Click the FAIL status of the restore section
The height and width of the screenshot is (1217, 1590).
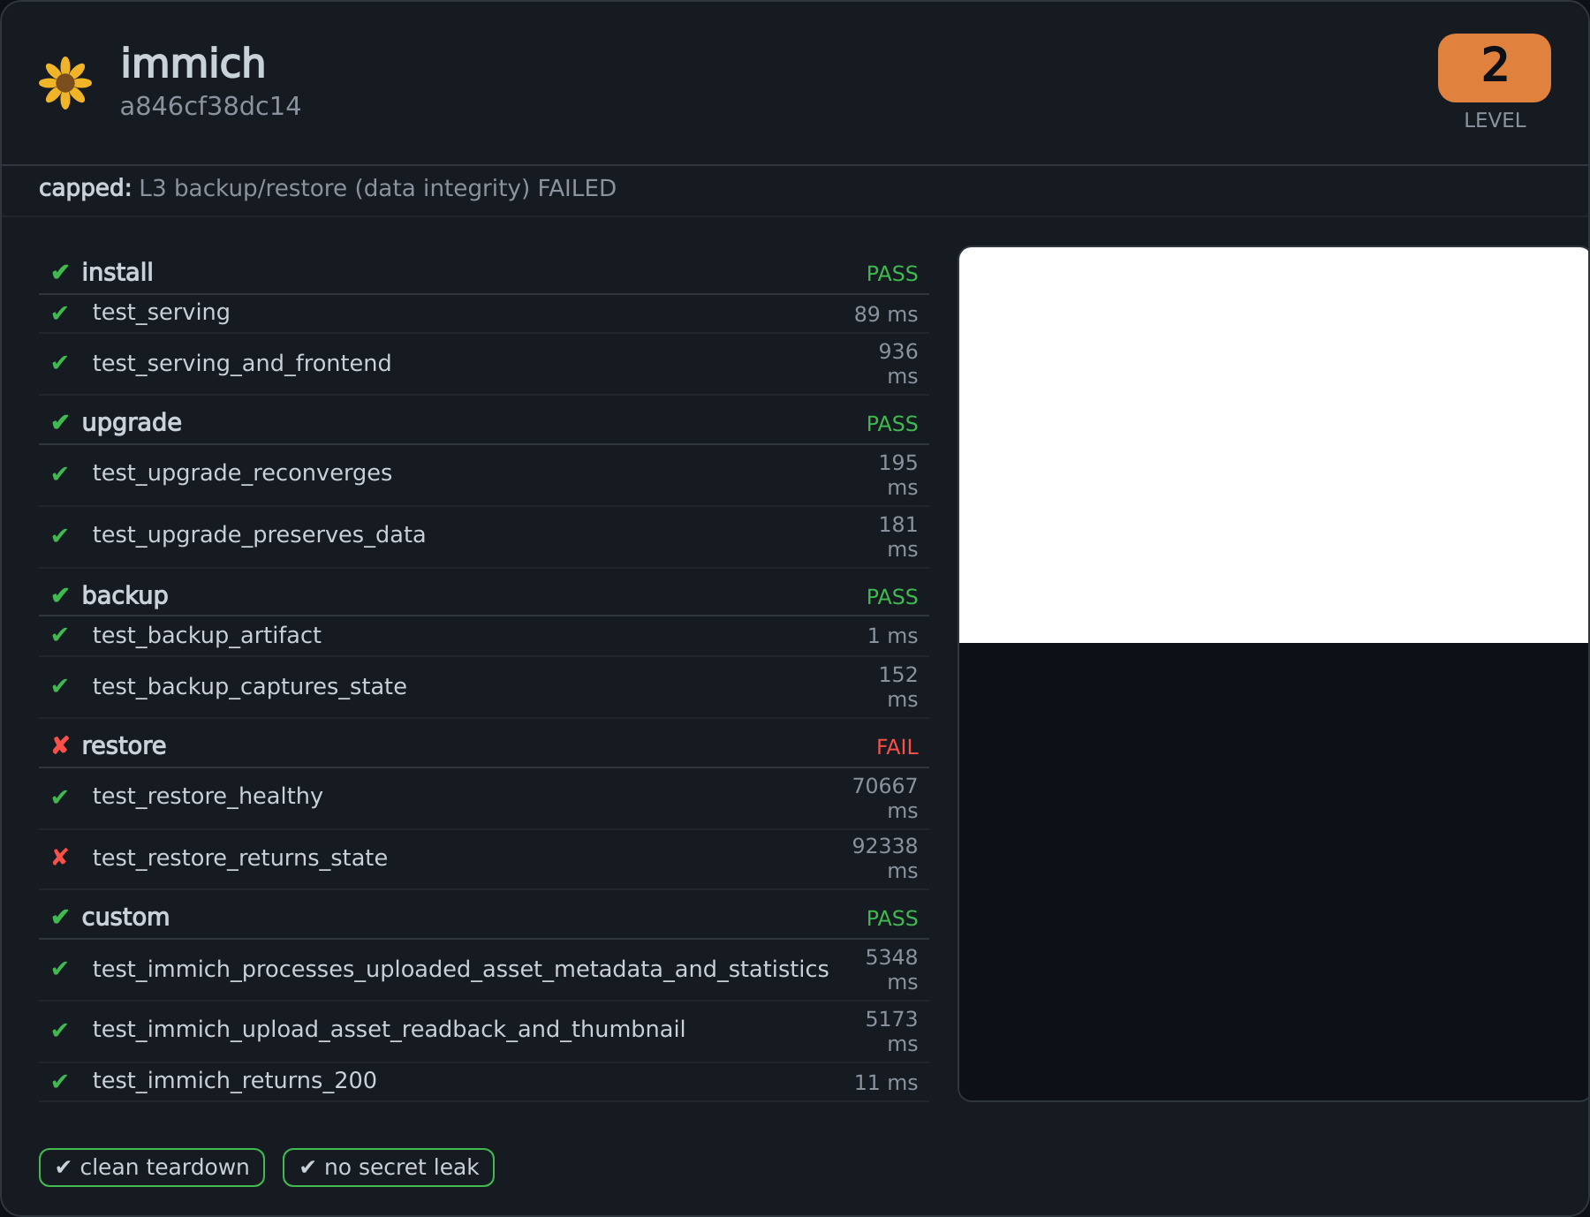point(897,747)
